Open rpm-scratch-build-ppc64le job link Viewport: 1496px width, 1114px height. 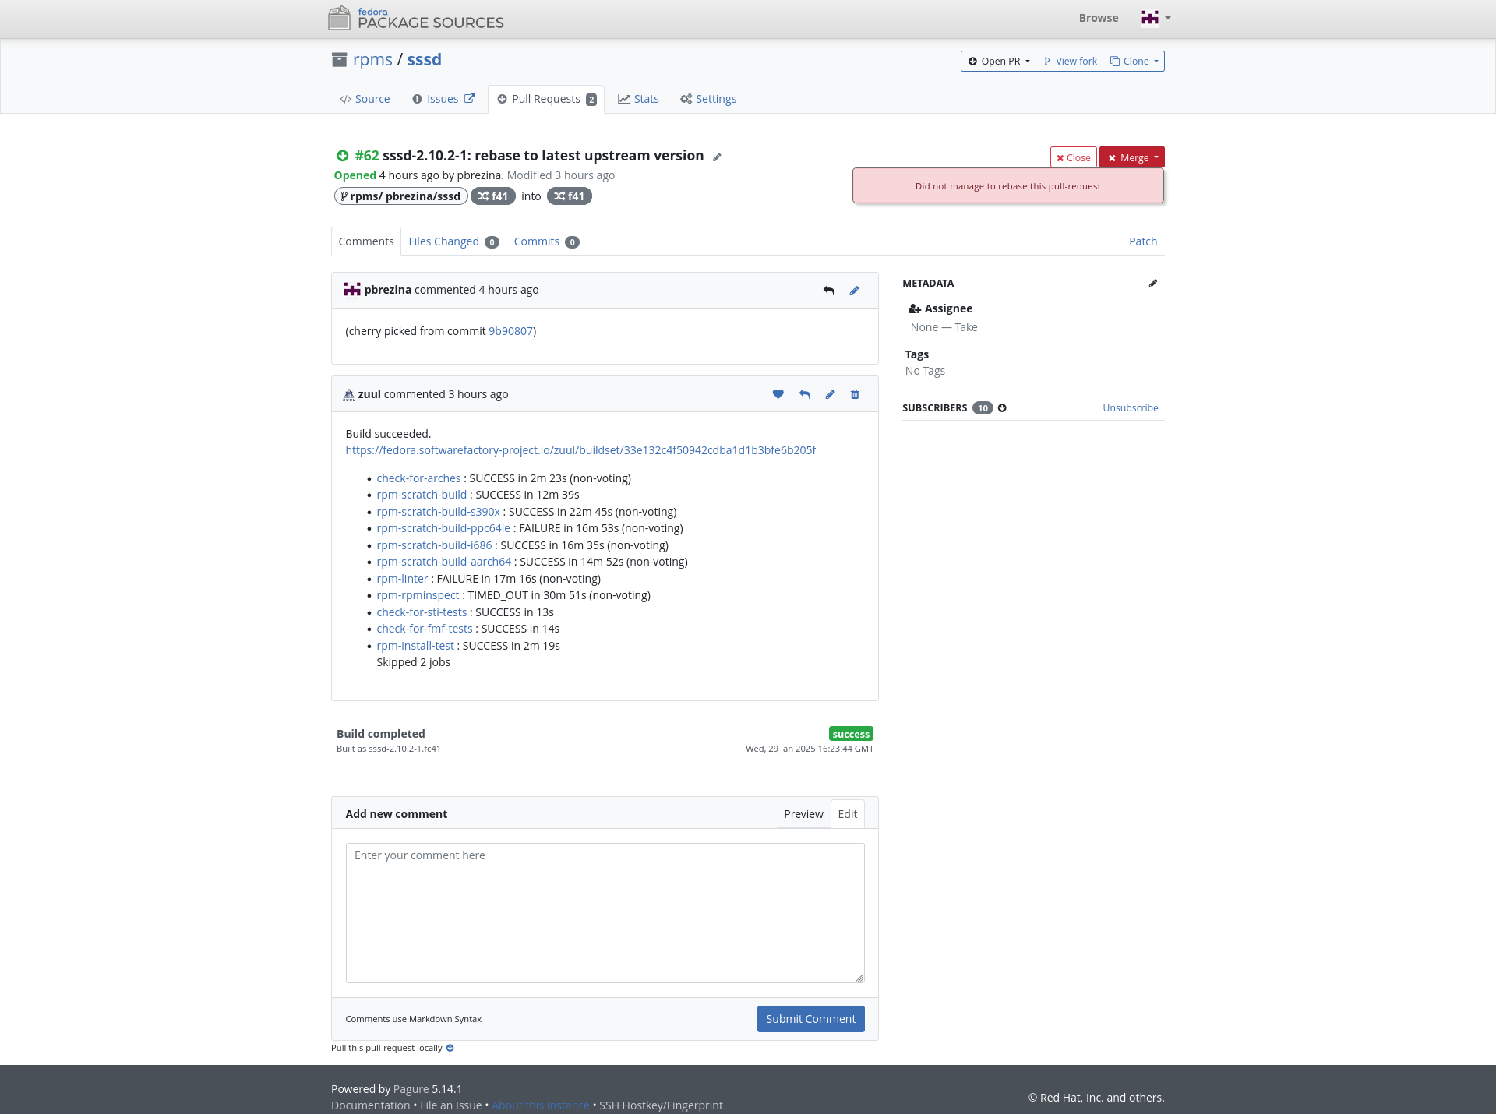[x=443, y=528]
